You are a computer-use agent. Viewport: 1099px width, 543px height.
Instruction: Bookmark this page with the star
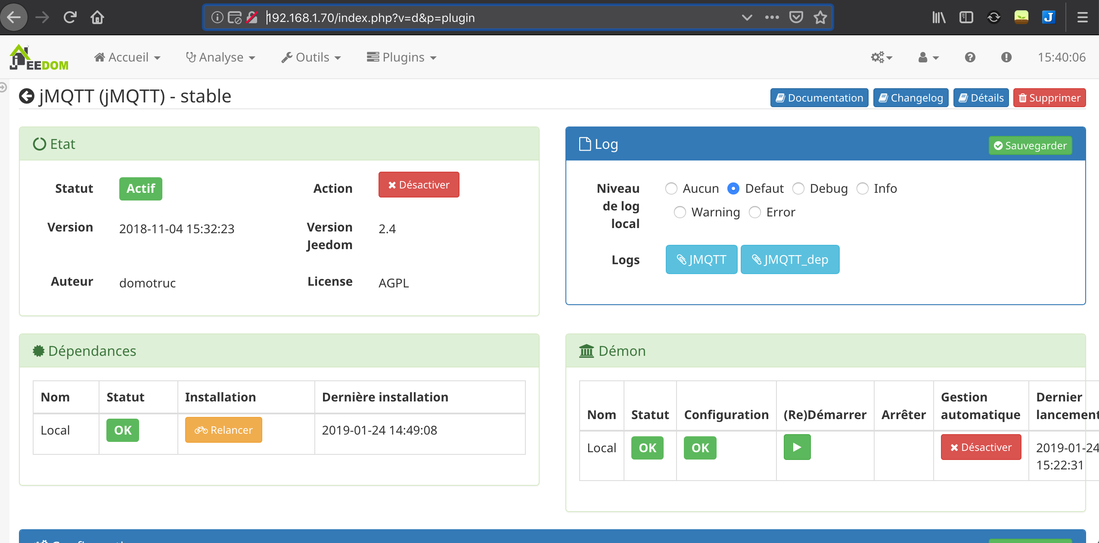pyautogui.click(x=820, y=17)
